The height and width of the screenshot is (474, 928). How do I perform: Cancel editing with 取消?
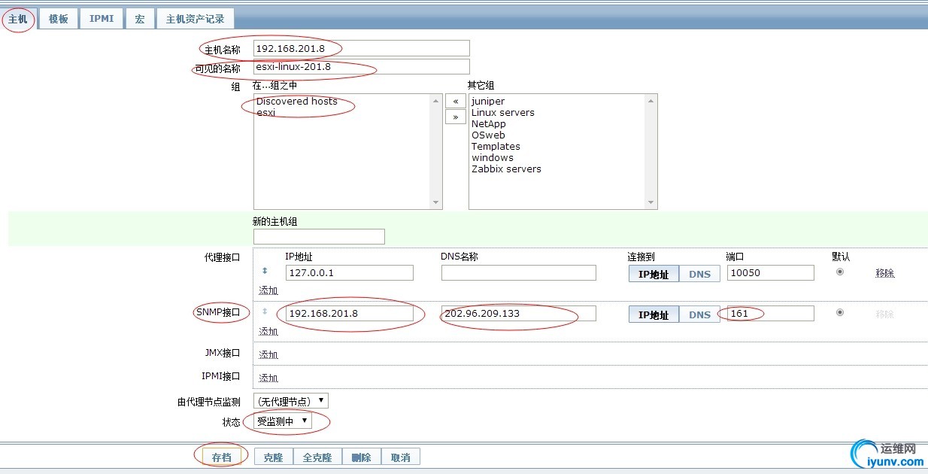tap(401, 457)
